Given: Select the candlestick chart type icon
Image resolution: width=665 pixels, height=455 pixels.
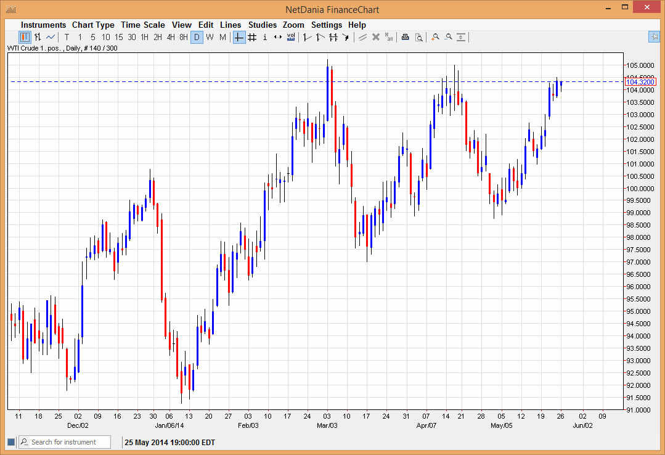Looking at the screenshot, I should [x=25, y=37].
